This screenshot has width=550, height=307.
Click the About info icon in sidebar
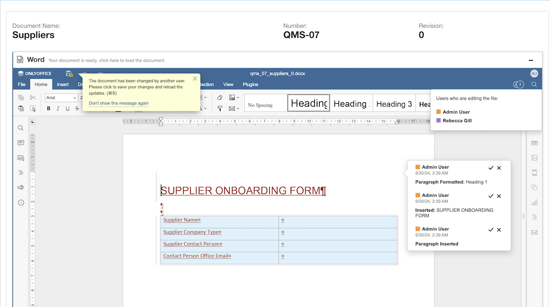click(x=21, y=203)
